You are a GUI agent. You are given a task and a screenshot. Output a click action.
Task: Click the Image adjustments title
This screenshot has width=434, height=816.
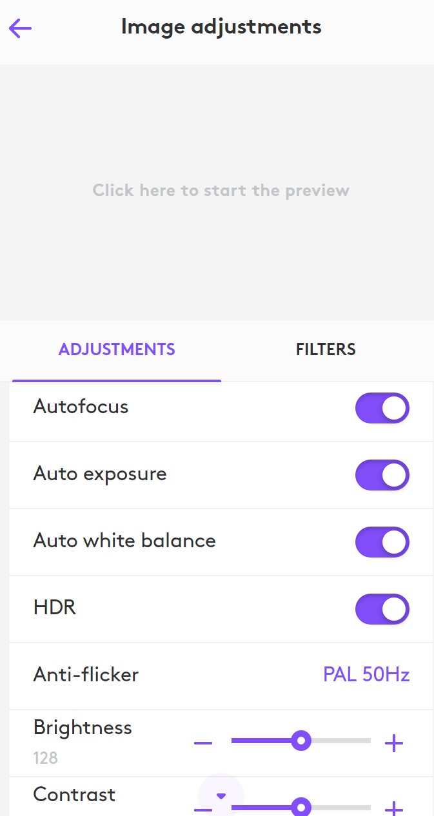pyautogui.click(x=221, y=27)
